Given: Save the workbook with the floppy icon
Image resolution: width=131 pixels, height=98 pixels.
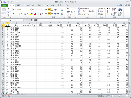Looking at the screenshot, I should coord(5,2).
